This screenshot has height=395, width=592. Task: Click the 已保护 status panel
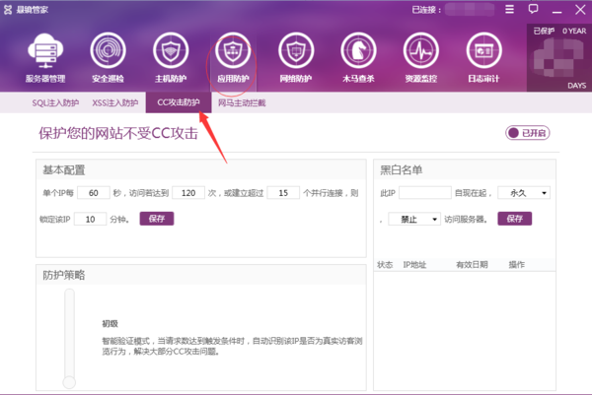click(x=559, y=58)
